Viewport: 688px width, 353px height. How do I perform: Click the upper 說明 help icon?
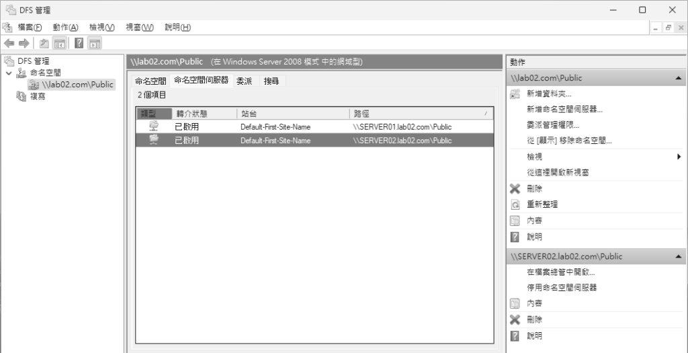(x=515, y=237)
